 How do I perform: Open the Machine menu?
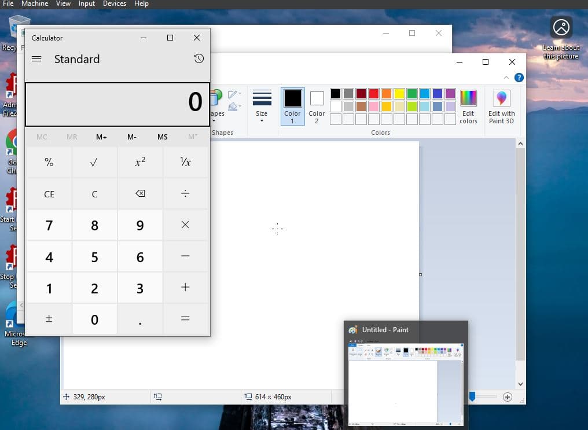click(x=35, y=3)
